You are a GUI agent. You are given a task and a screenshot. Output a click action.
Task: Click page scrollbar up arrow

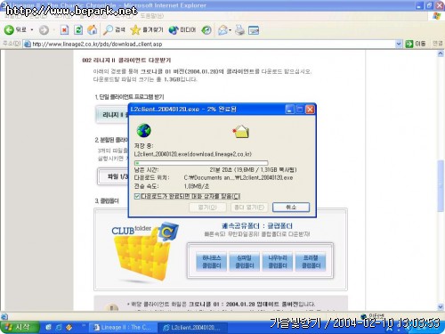pyautogui.click(x=441, y=53)
